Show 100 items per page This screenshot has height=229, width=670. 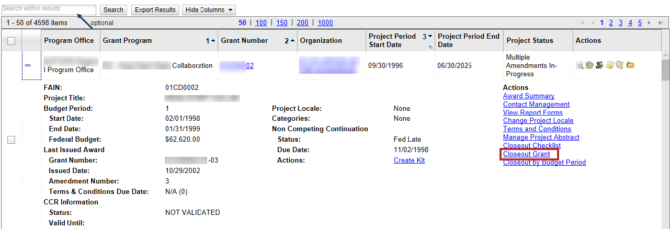click(261, 22)
